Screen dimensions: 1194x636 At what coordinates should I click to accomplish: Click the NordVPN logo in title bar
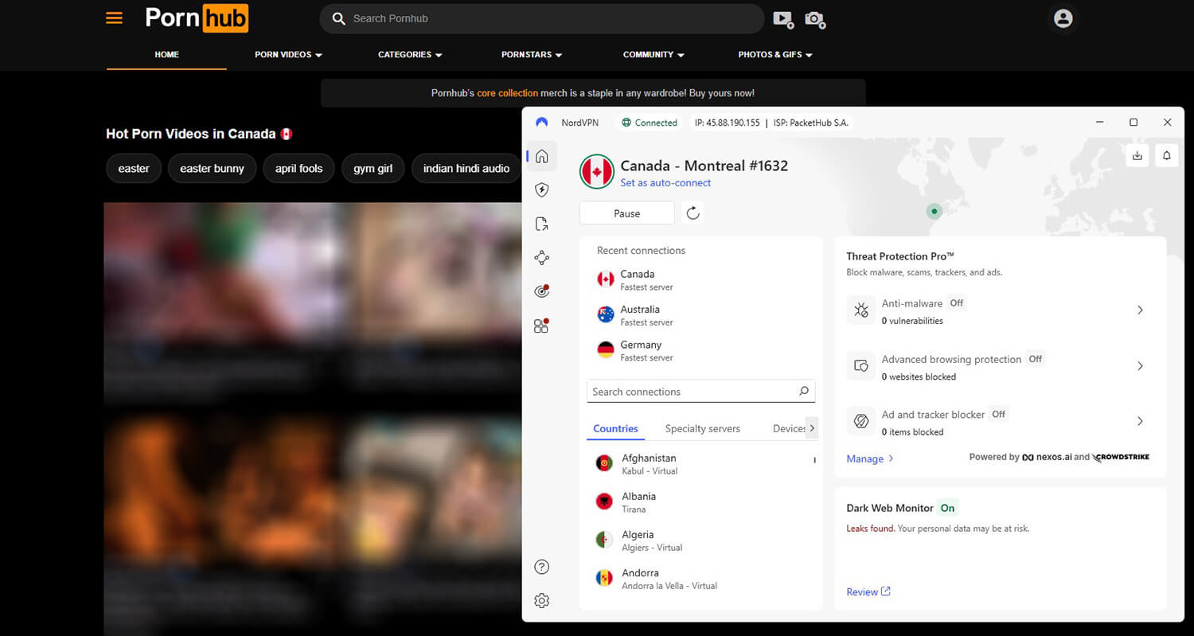(x=542, y=123)
